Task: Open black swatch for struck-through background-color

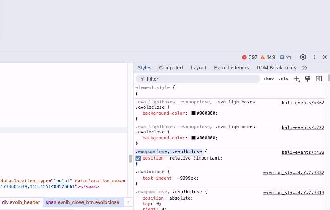Action: click(x=194, y=138)
